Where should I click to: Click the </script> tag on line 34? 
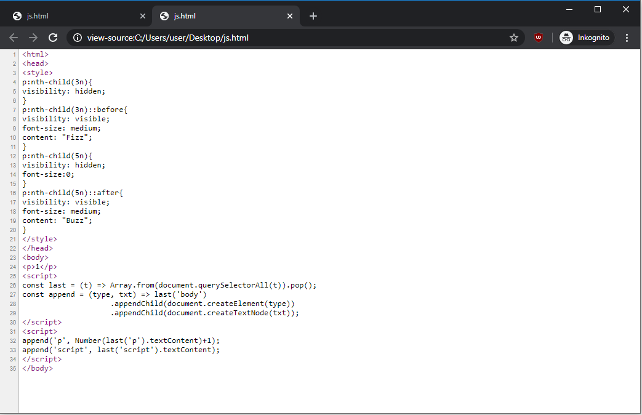(42, 359)
